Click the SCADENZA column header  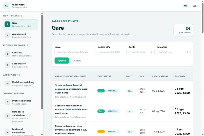(180, 76)
